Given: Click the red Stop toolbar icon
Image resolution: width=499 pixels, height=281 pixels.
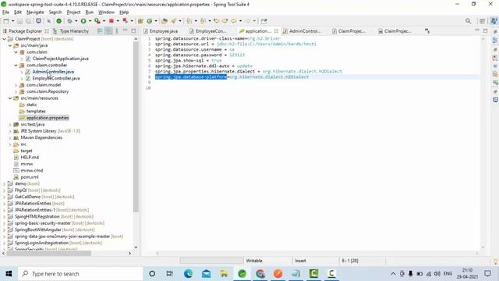Looking at the screenshot, I should pyautogui.click(x=111, y=21).
